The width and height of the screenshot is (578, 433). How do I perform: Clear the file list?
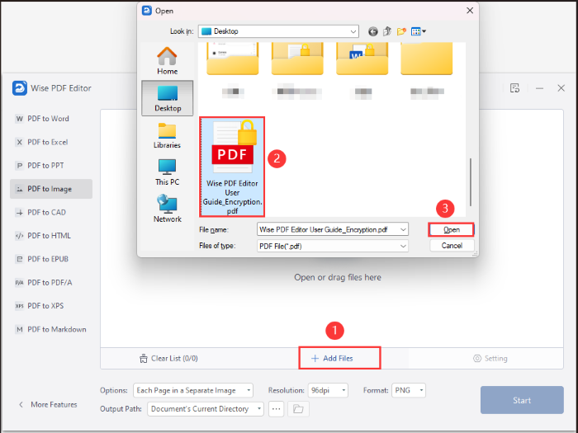pos(168,358)
